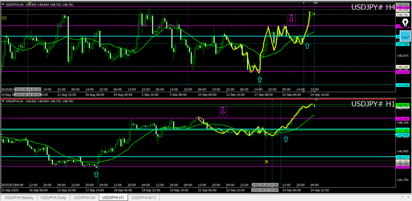Open the USDJPY#,M15 chart tab
The width and height of the screenshot is (412, 201).
(144, 197)
